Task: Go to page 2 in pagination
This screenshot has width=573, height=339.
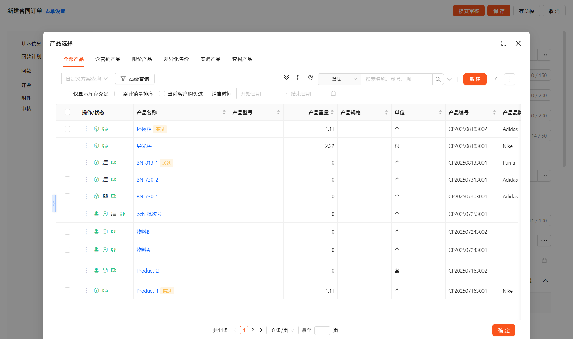Action: point(253,330)
